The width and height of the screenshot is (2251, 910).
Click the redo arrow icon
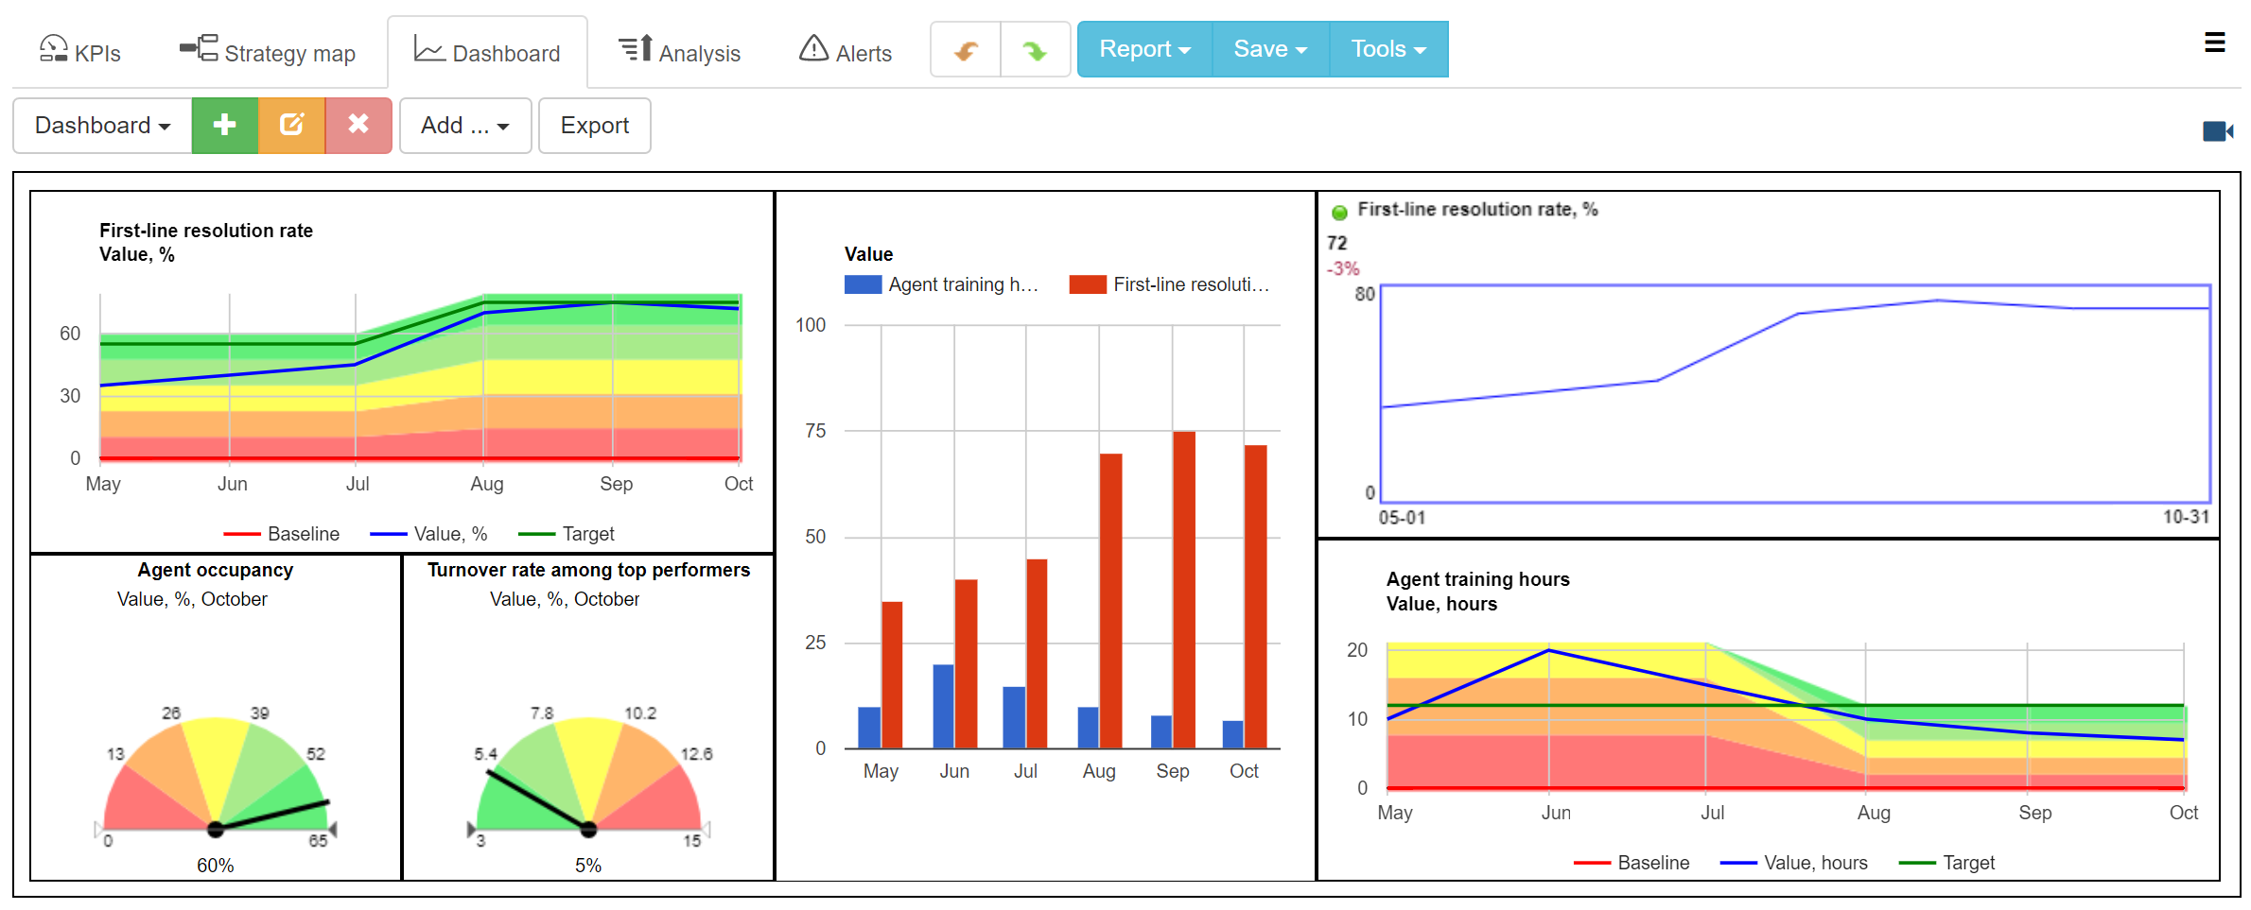coord(1035,48)
